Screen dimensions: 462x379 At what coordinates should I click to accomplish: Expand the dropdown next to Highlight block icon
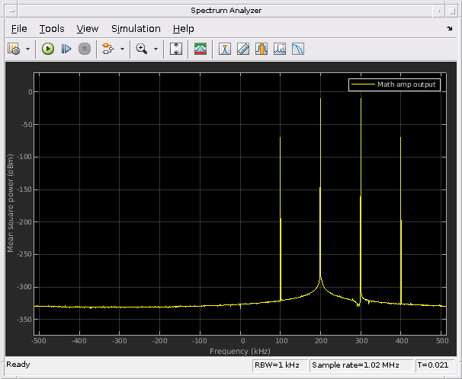point(122,49)
